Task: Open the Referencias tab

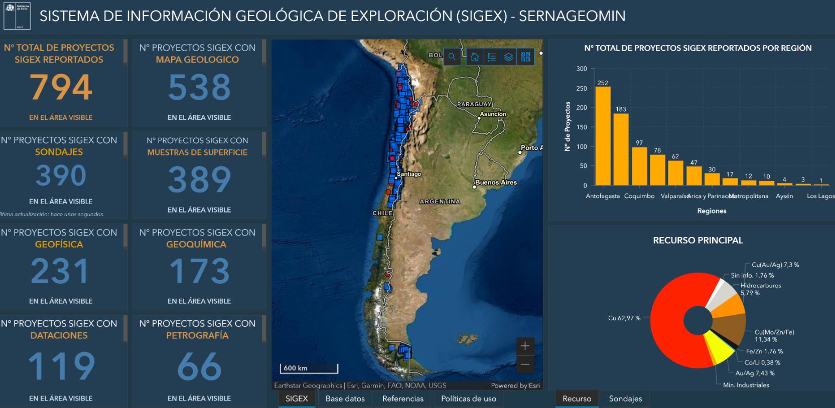Action: [x=403, y=398]
